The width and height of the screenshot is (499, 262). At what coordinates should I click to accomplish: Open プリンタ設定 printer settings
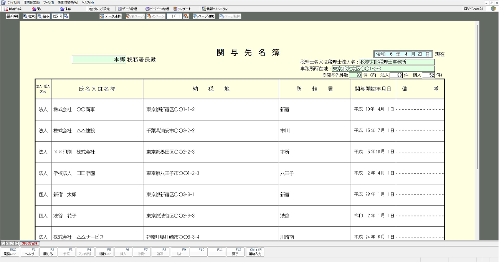coord(99,9)
